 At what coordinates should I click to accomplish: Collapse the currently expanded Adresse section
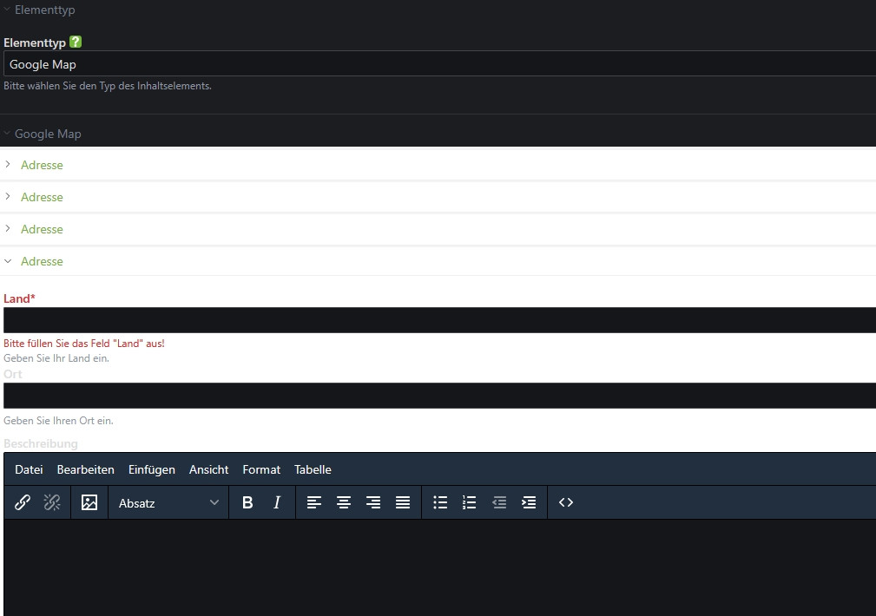point(42,261)
